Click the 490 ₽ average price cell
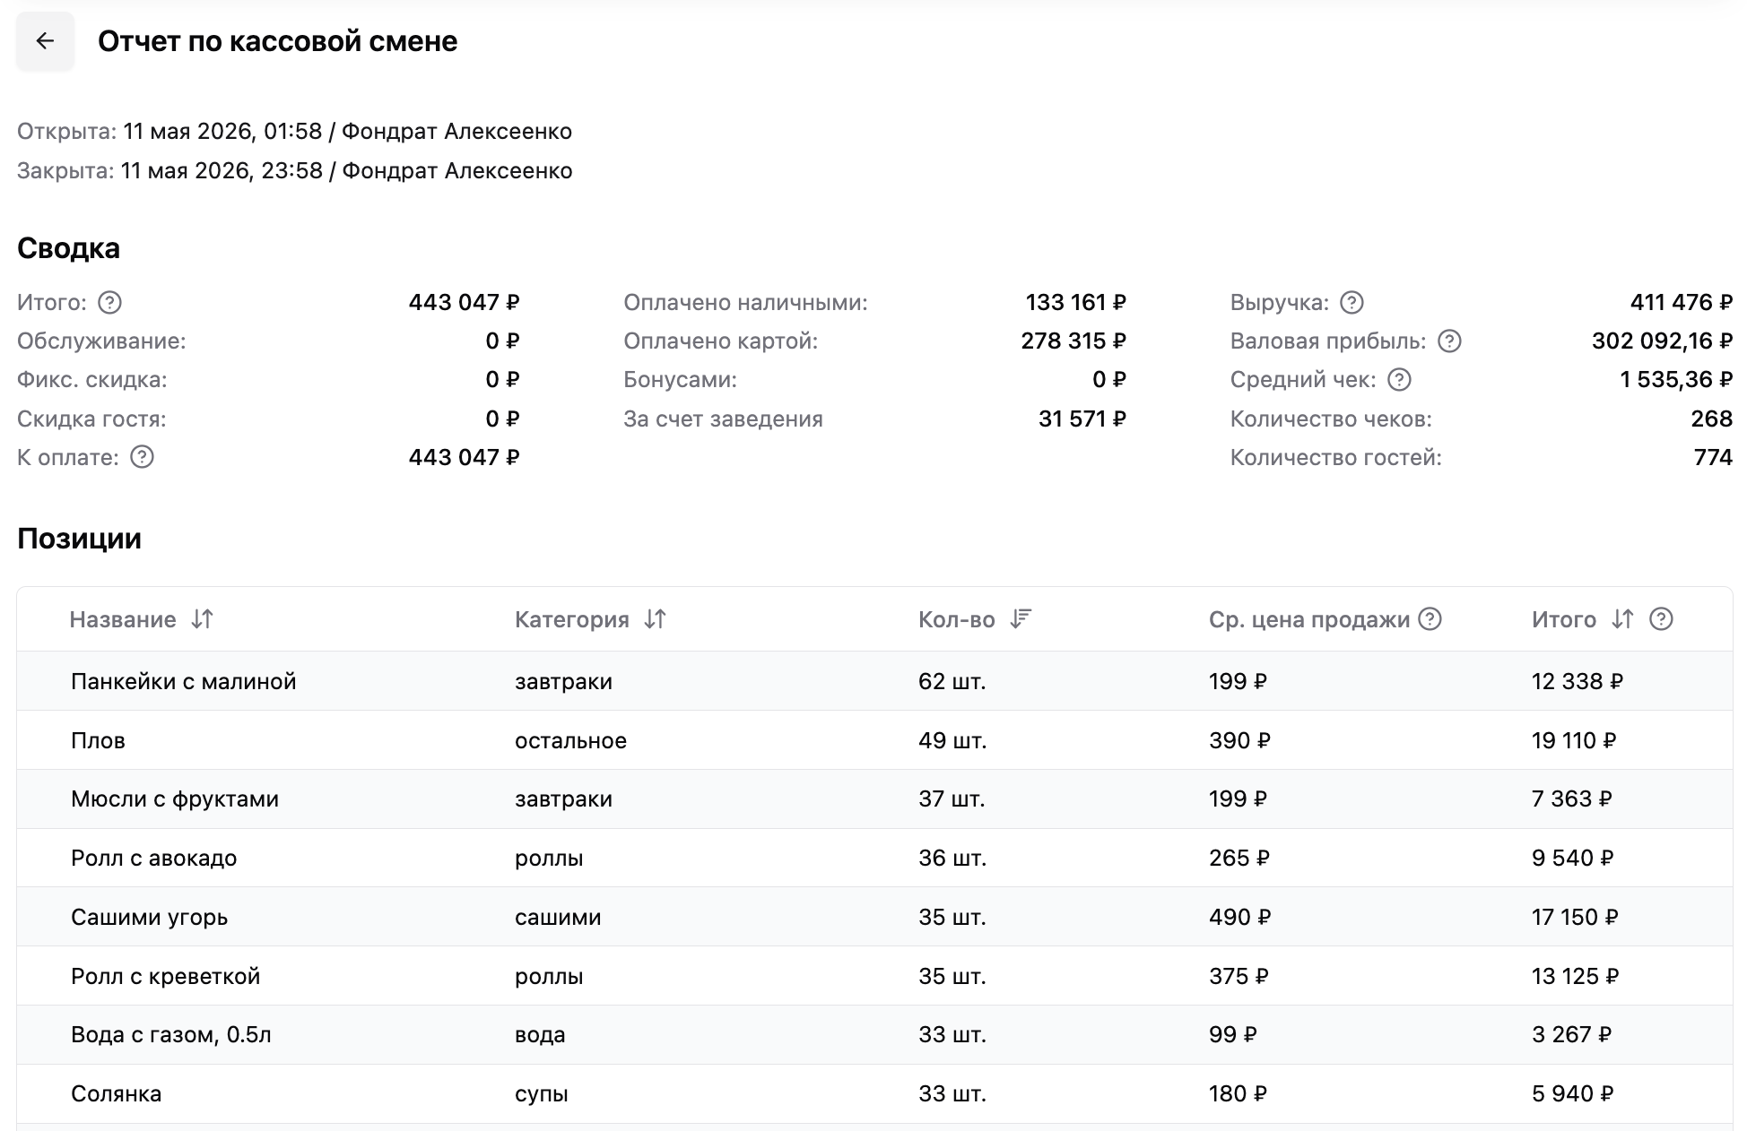 click(x=1240, y=917)
